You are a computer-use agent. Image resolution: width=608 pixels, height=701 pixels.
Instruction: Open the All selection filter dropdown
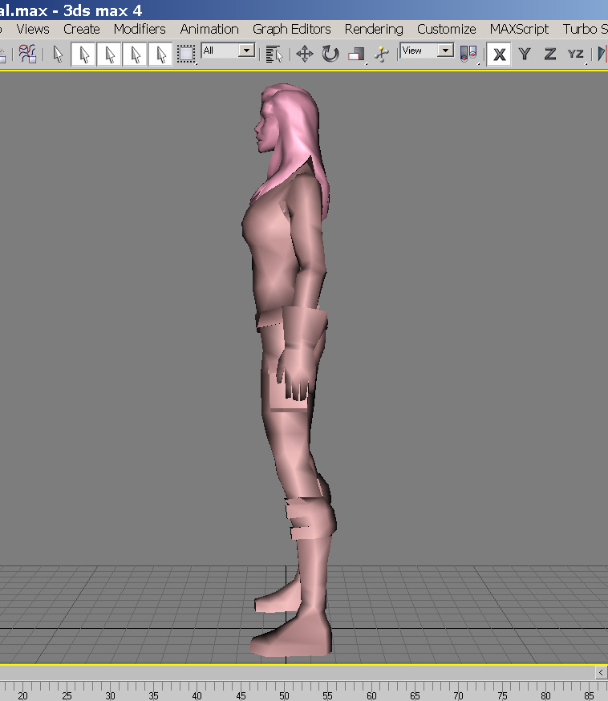[x=247, y=51]
